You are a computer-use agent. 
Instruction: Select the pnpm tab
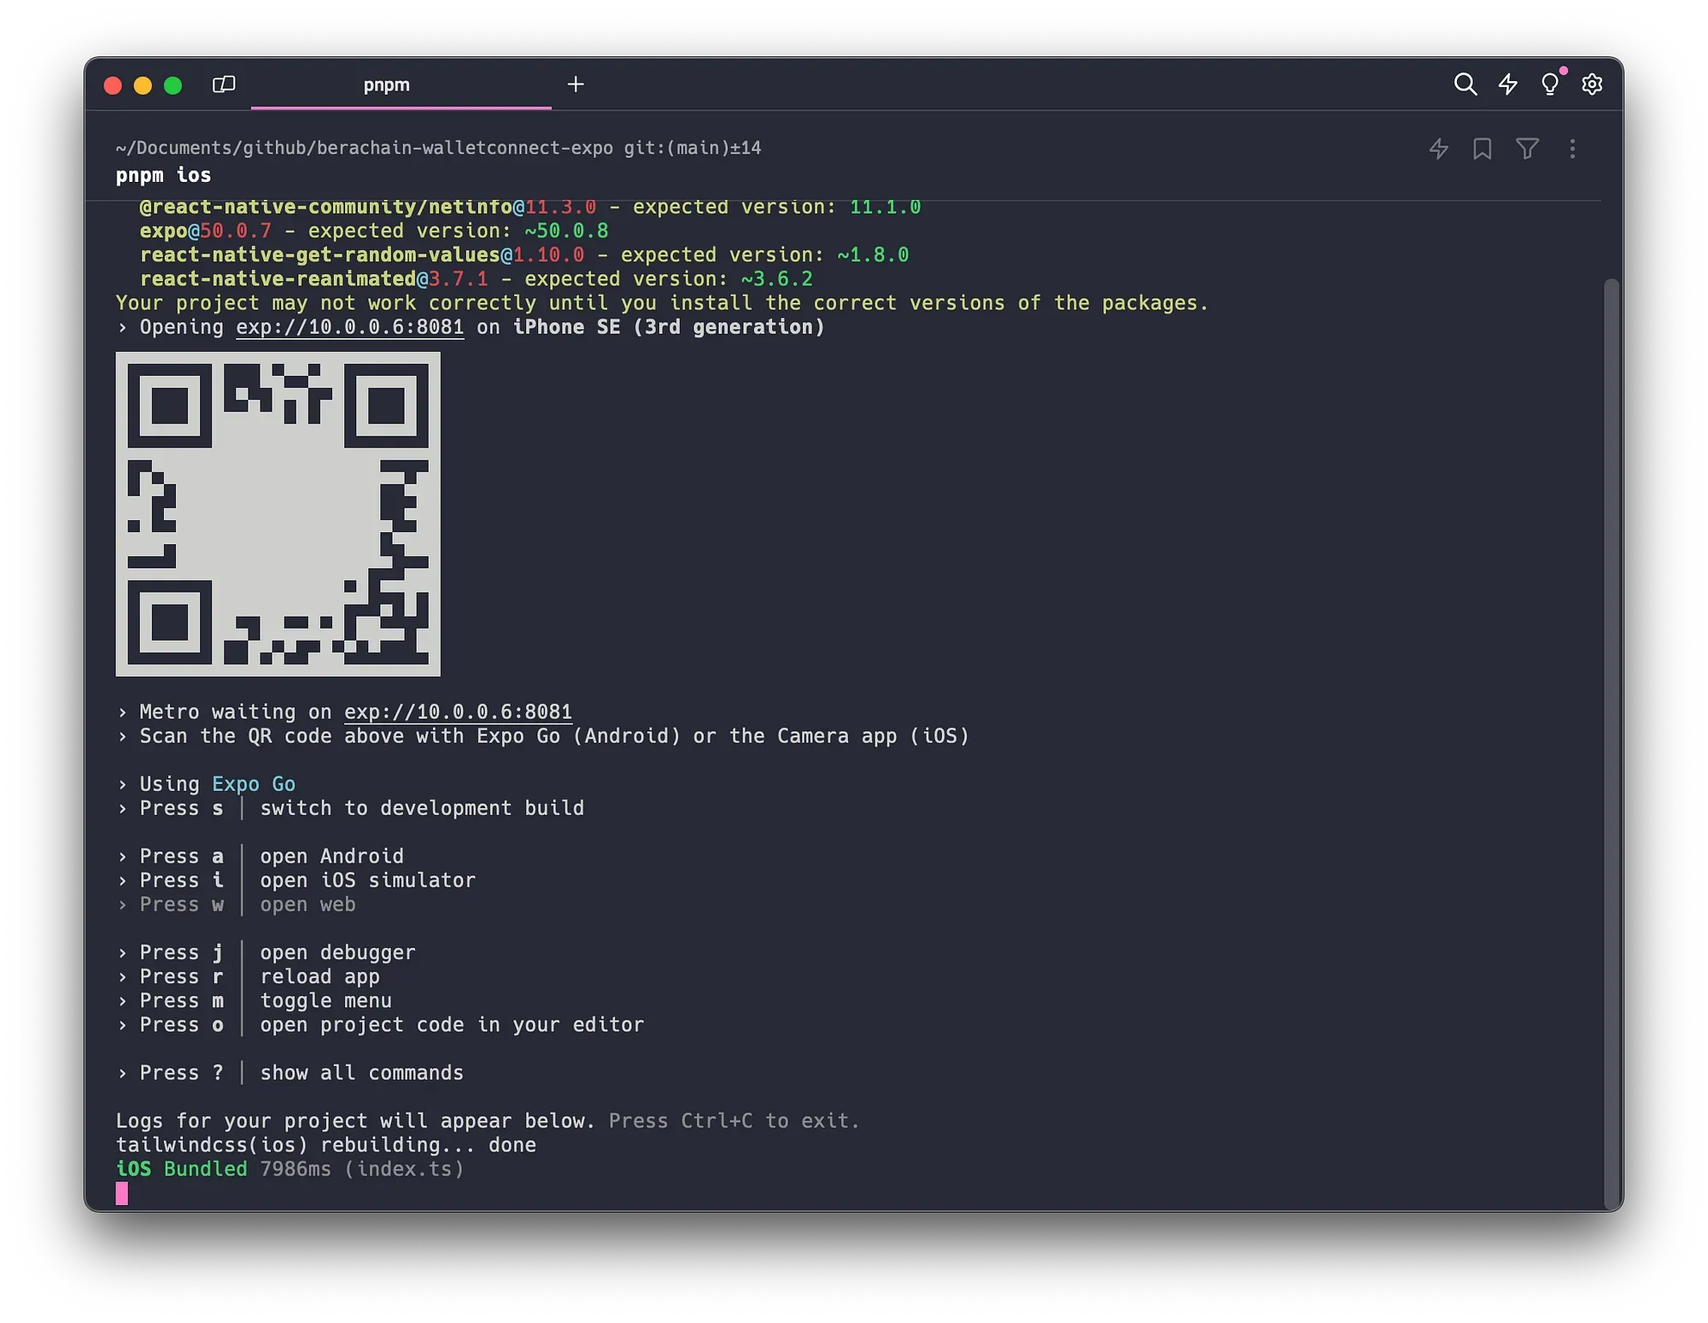pos(387,85)
